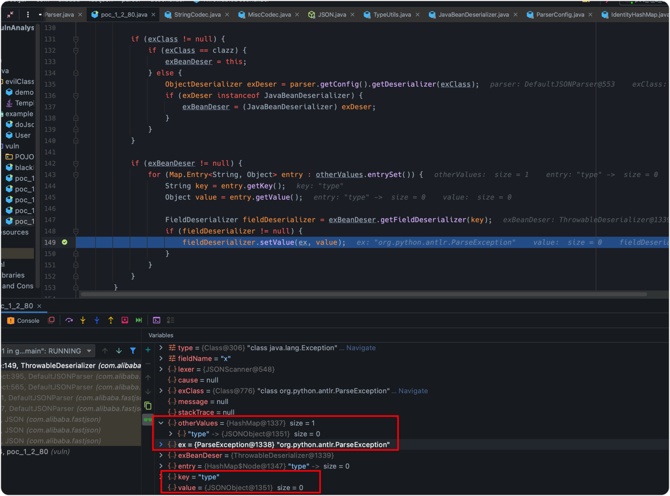Click the rerun/stop frames layout icon beside Console
Image resolution: width=670 pixels, height=496 pixels.
tap(51, 320)
